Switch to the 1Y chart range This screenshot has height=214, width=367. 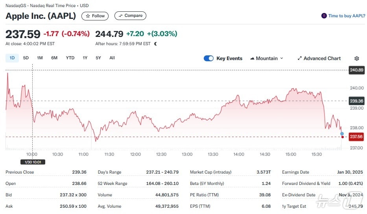pos(85,58)
